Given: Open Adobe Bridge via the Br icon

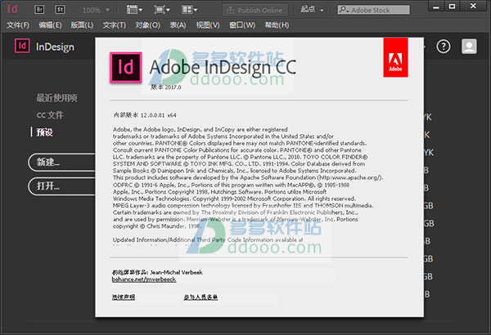Looking at the screenshot, I should (39, 9).
